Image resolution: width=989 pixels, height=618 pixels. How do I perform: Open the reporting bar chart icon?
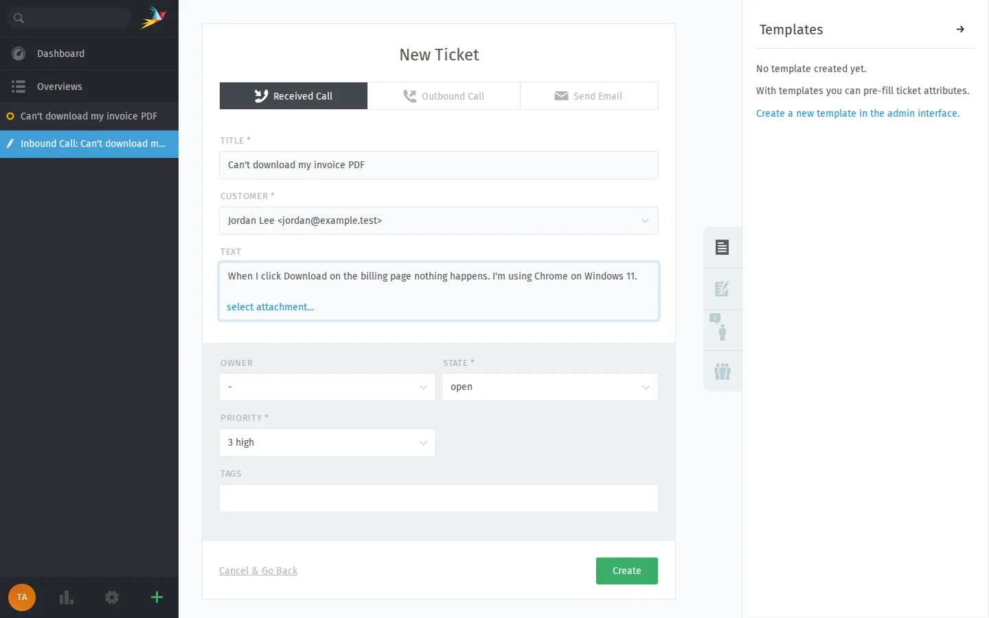(x=67, y=597)
